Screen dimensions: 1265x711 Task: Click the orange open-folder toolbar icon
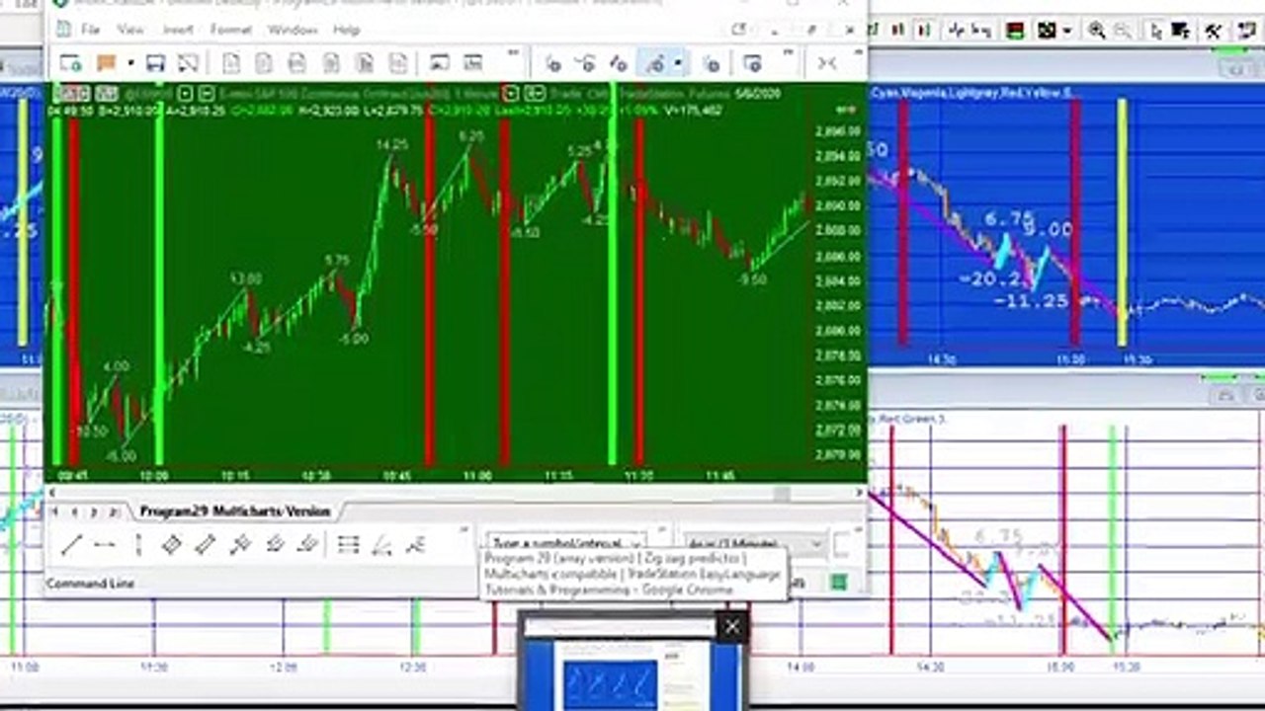point(107,63)
